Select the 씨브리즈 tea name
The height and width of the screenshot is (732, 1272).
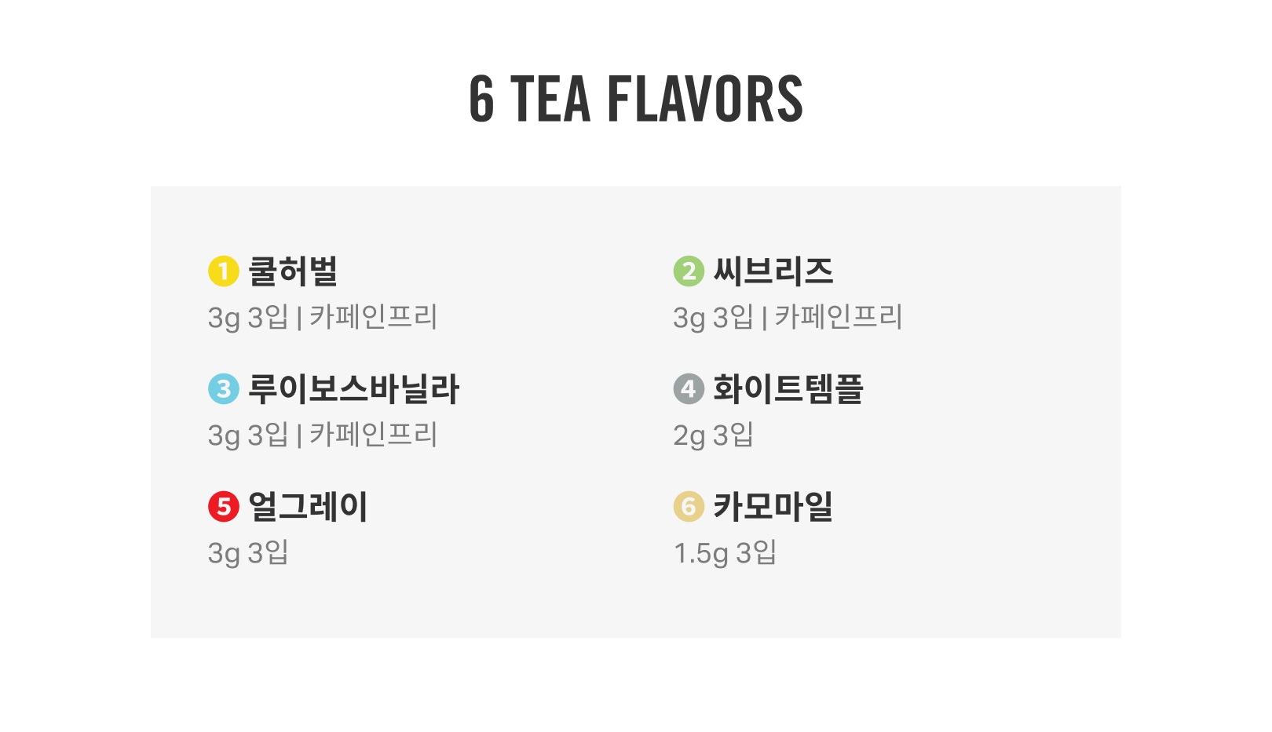773,271
